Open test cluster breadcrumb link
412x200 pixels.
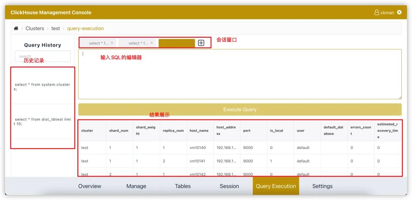pyautogui.click(x=55, y=29)
